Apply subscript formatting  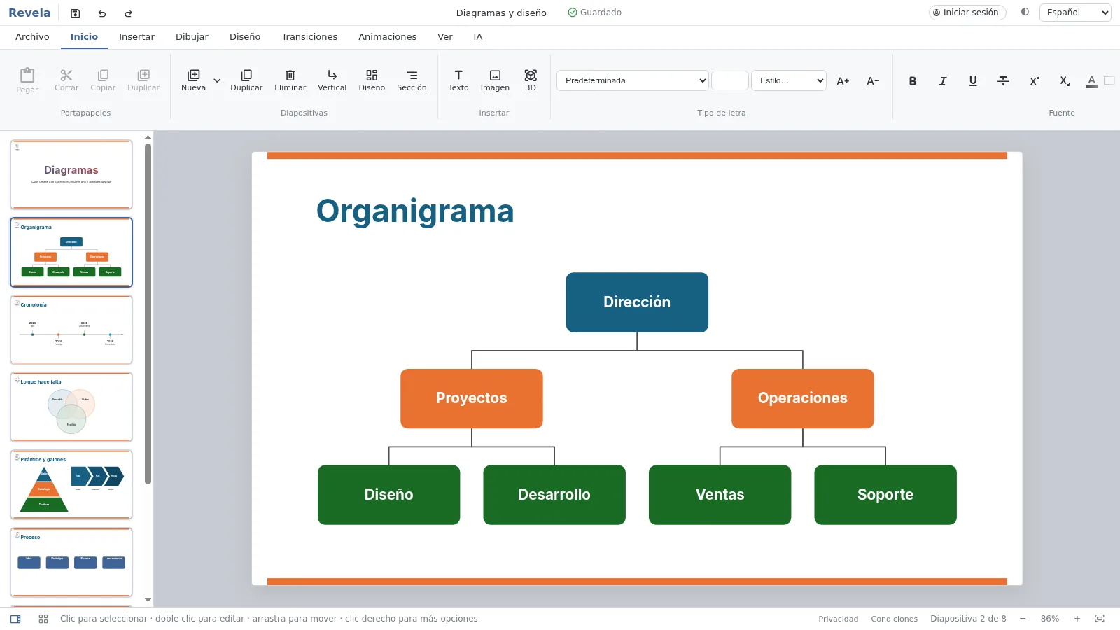[x=1064, y=81]
